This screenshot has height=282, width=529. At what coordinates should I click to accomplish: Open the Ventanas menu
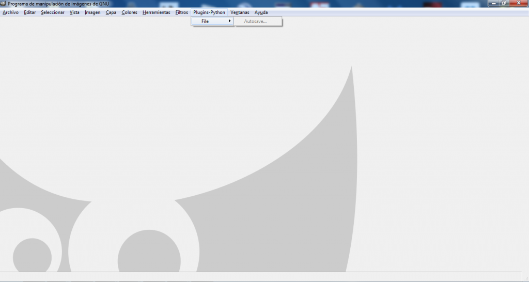tap(240, 12)
